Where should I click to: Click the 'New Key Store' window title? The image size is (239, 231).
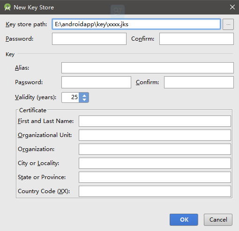pos(34,7)
